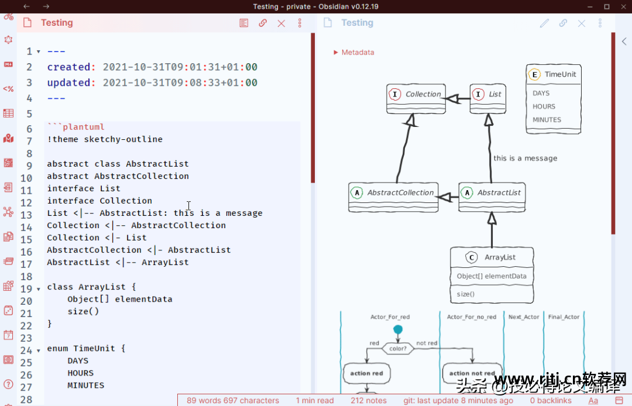The image size is (632, 406).
Task: Close the left Testing editor pane
Action: point(281,23)
